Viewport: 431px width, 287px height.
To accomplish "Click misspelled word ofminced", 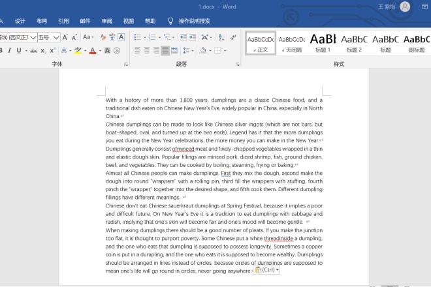I will [183, 149].
